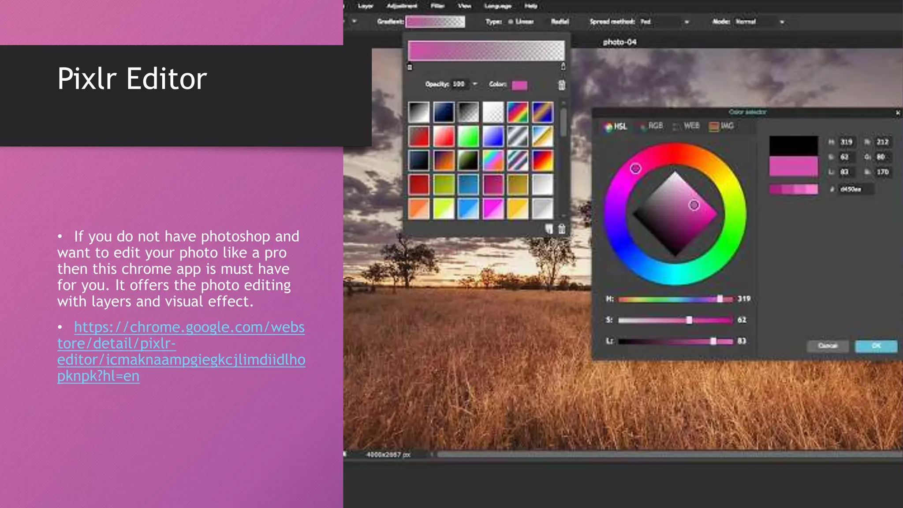
Task: Select the white-to-green gradient preset
Action: click(468, 136)
